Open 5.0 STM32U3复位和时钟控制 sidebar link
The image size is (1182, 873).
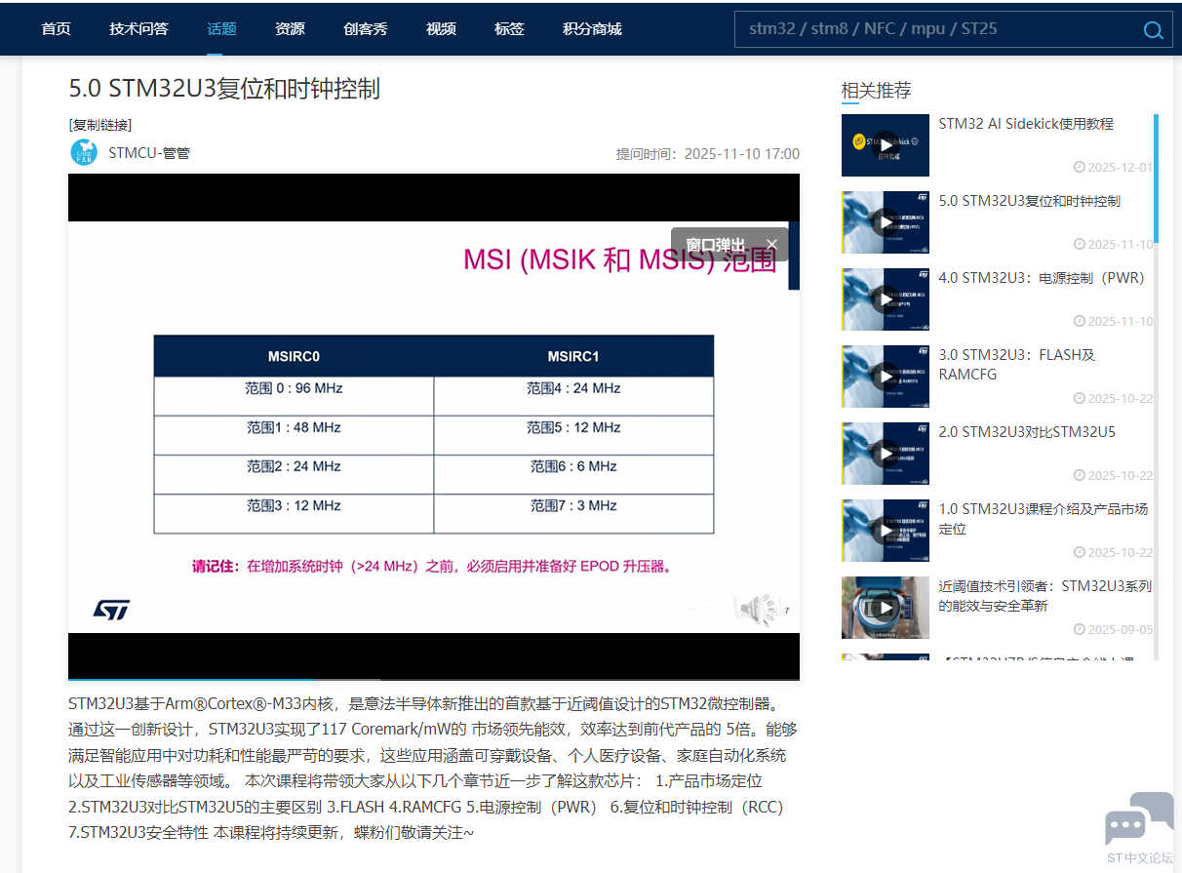1030,201
